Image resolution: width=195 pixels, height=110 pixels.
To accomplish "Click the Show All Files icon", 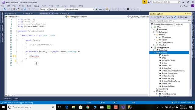I will 182,17.
